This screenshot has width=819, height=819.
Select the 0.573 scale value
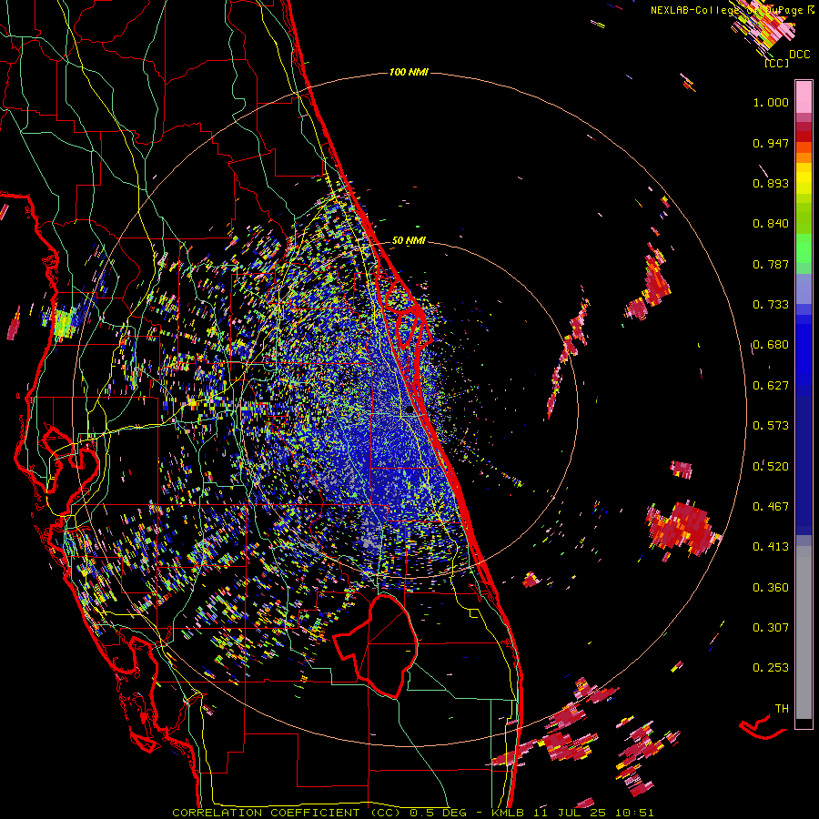coord(771,426)
